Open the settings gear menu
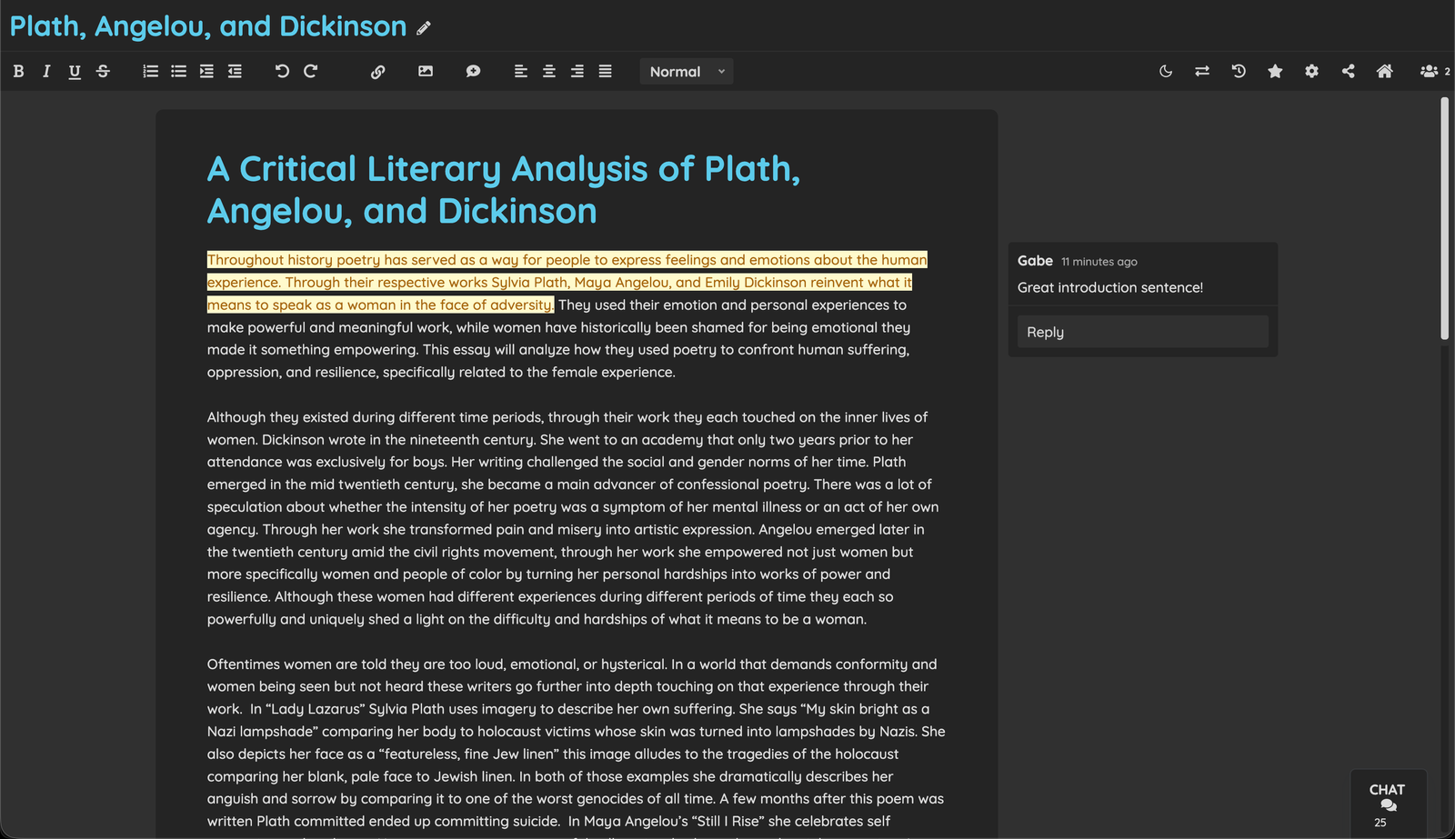 [x=1311, y=71]
